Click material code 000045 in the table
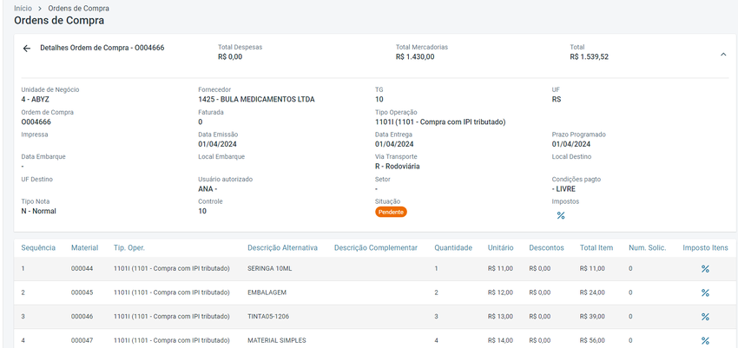Viewport: 738px width, 348px height. point(82,292)
